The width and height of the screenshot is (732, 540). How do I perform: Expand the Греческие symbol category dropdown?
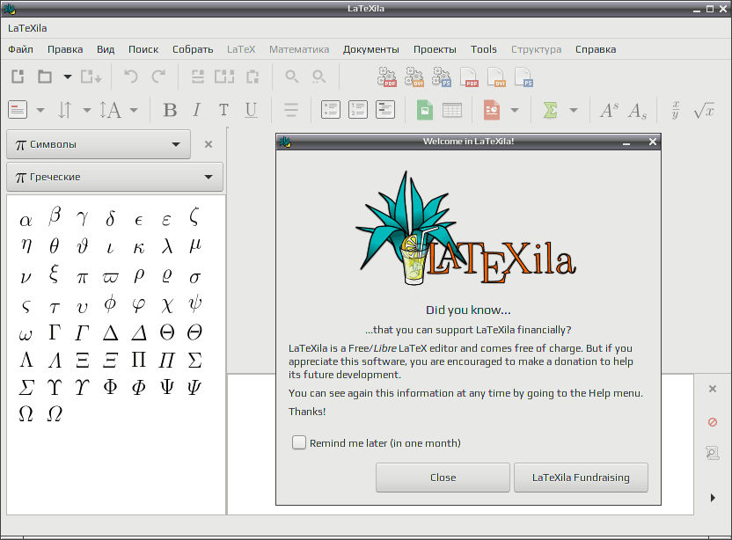pos(115,177)
